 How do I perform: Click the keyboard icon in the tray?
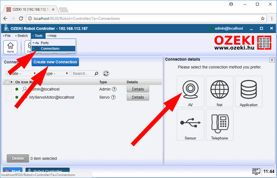[256, 171]
